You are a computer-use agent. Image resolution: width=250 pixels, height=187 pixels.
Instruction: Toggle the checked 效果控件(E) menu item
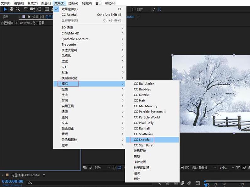click(90, 9)
